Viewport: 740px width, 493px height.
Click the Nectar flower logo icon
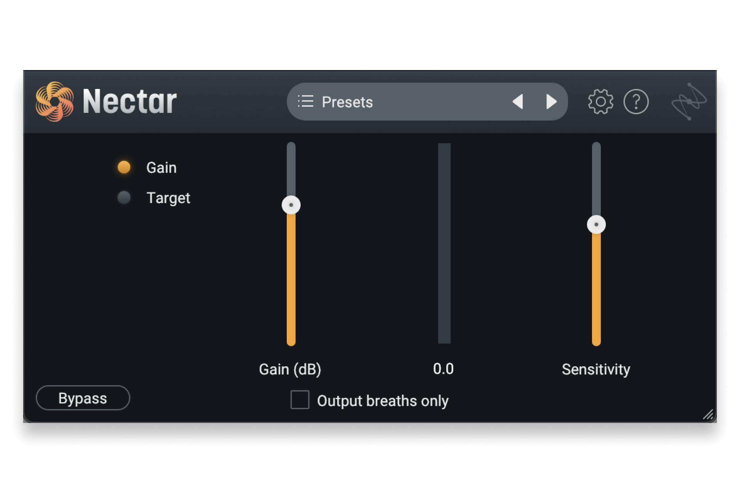tap(54, 101)
